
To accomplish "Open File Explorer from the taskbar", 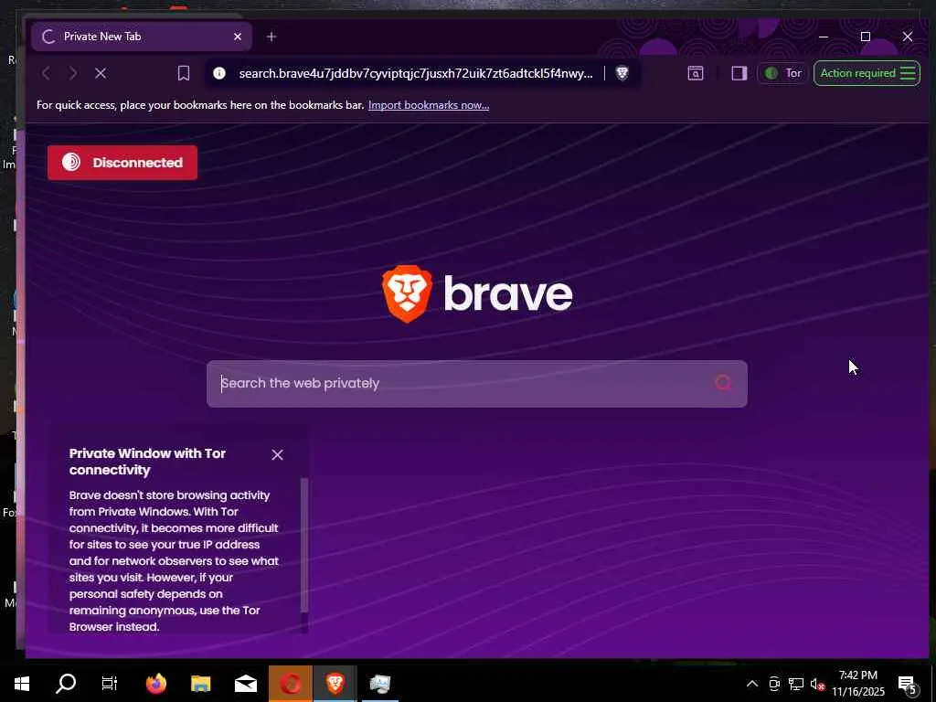I will coord(200,684).
